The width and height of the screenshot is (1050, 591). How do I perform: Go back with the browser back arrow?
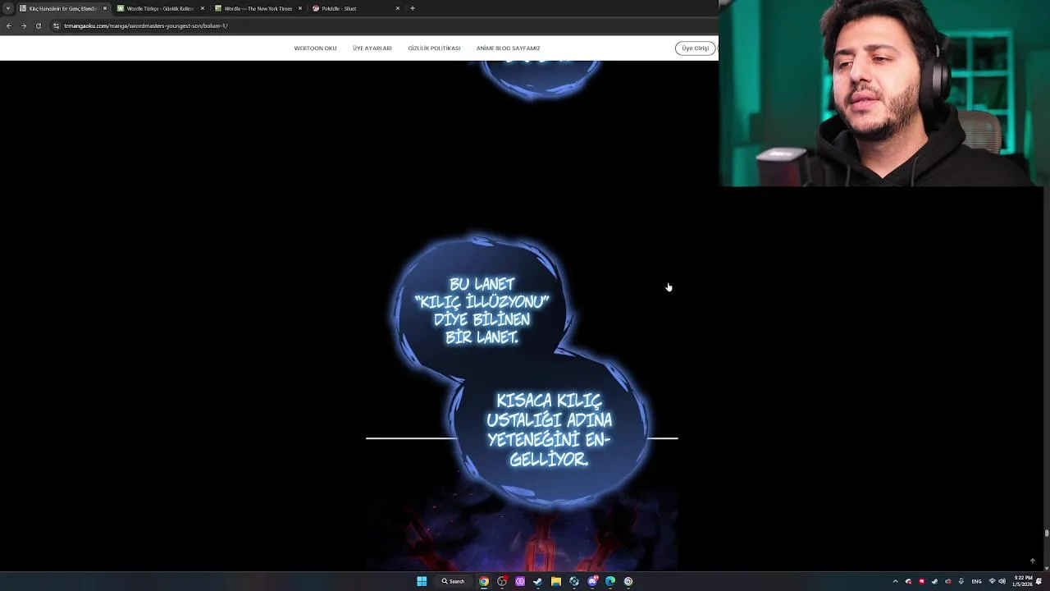8,25
